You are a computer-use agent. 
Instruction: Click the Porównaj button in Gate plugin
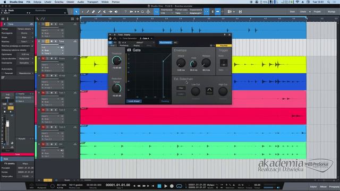coord(124,46)
